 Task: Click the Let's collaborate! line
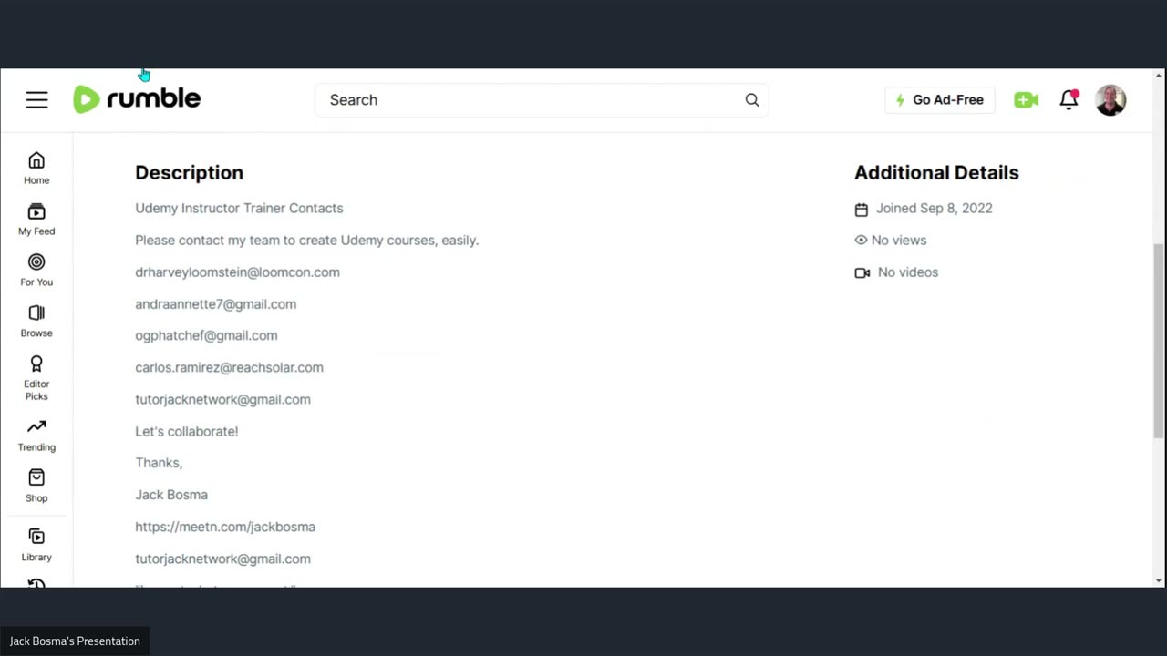coord(186,431)
